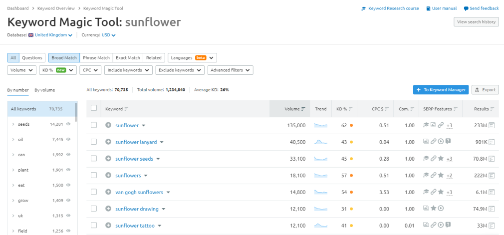
Task: Open Include keywords dropdown
Action: point(129,70)
